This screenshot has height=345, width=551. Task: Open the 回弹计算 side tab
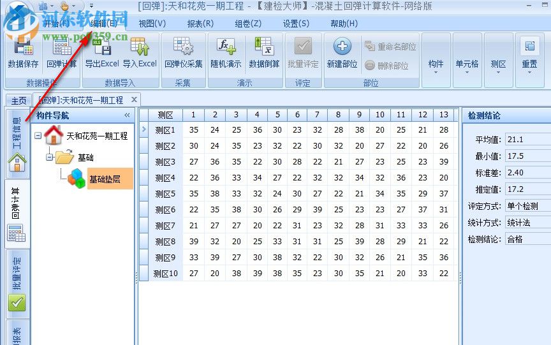click(x=17, y=214)
